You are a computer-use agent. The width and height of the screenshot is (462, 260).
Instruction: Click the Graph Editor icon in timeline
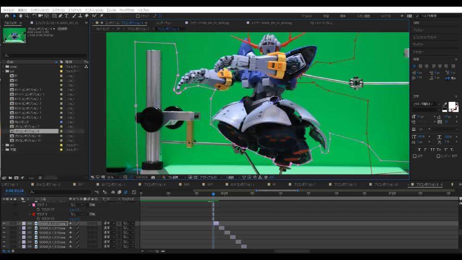[x=133, y=192]
